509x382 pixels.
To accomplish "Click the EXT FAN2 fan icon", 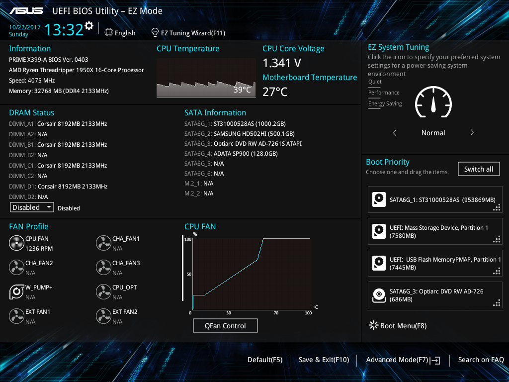I will [103, 316].
